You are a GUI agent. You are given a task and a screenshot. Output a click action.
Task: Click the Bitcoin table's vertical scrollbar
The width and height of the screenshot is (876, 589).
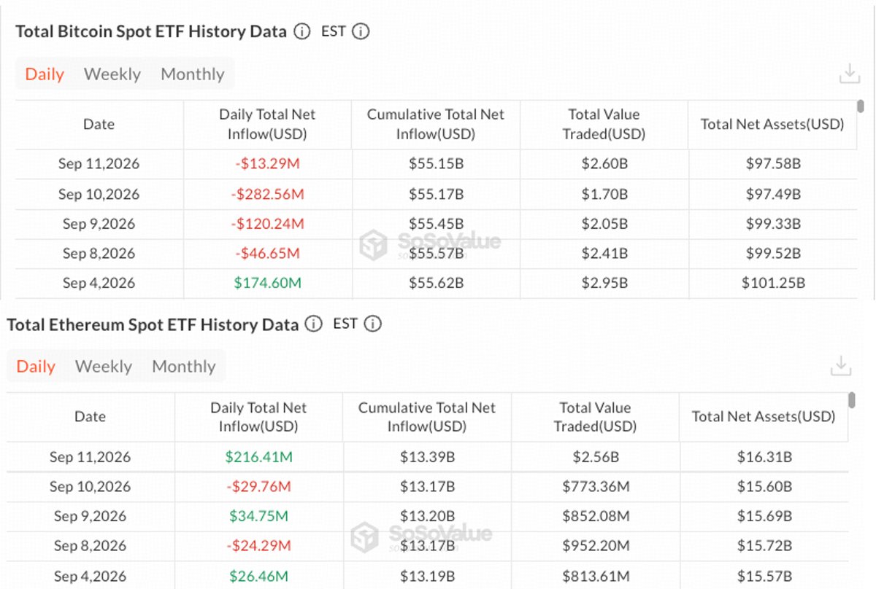pos(861,106)
